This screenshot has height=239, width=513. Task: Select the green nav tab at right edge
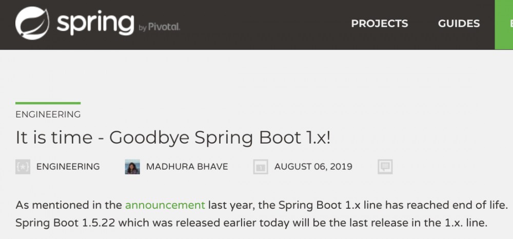(x=504, y=24)
